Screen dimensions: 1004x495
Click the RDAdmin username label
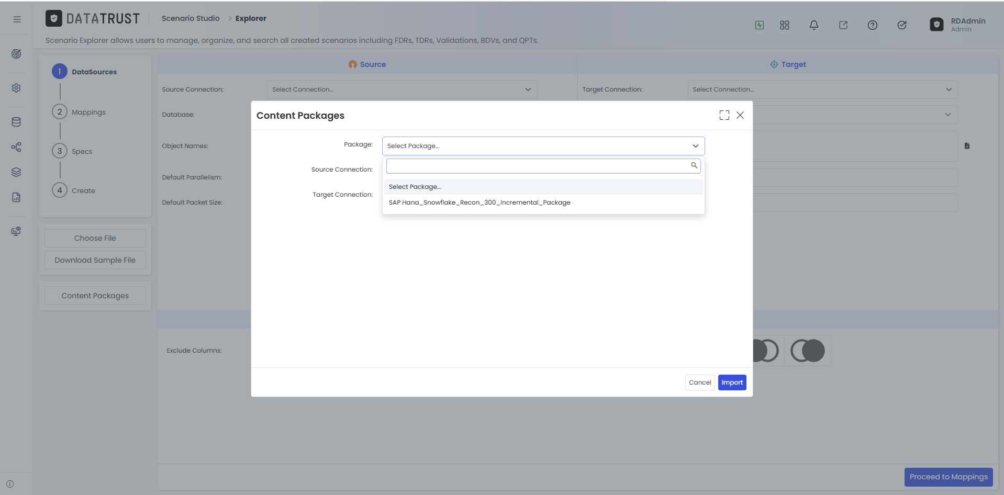tap(968, 21)
